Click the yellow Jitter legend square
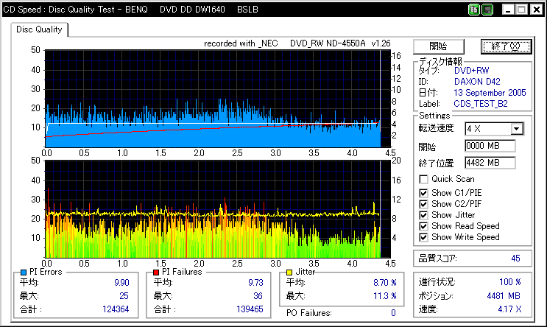The width and height of the screenshot is (547, 327). point(289,272)
